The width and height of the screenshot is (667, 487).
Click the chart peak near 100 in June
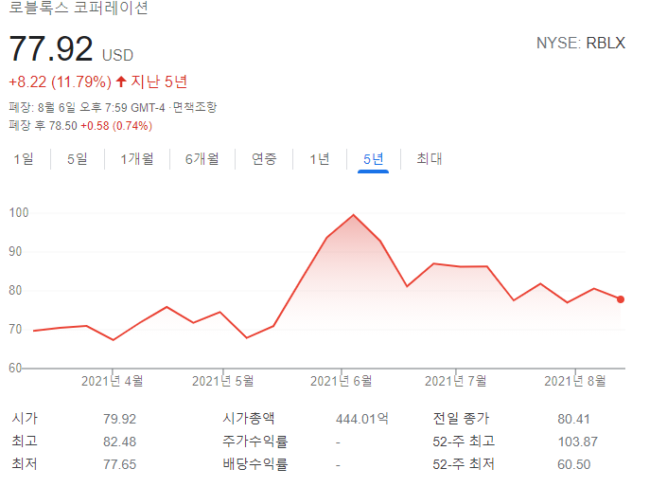click(x=354, y=215)
